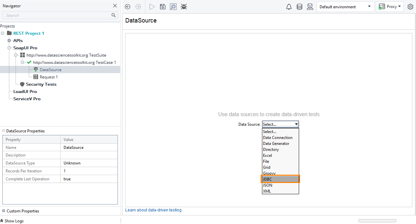Click the empty Description value cell

[x=89, y=155]
